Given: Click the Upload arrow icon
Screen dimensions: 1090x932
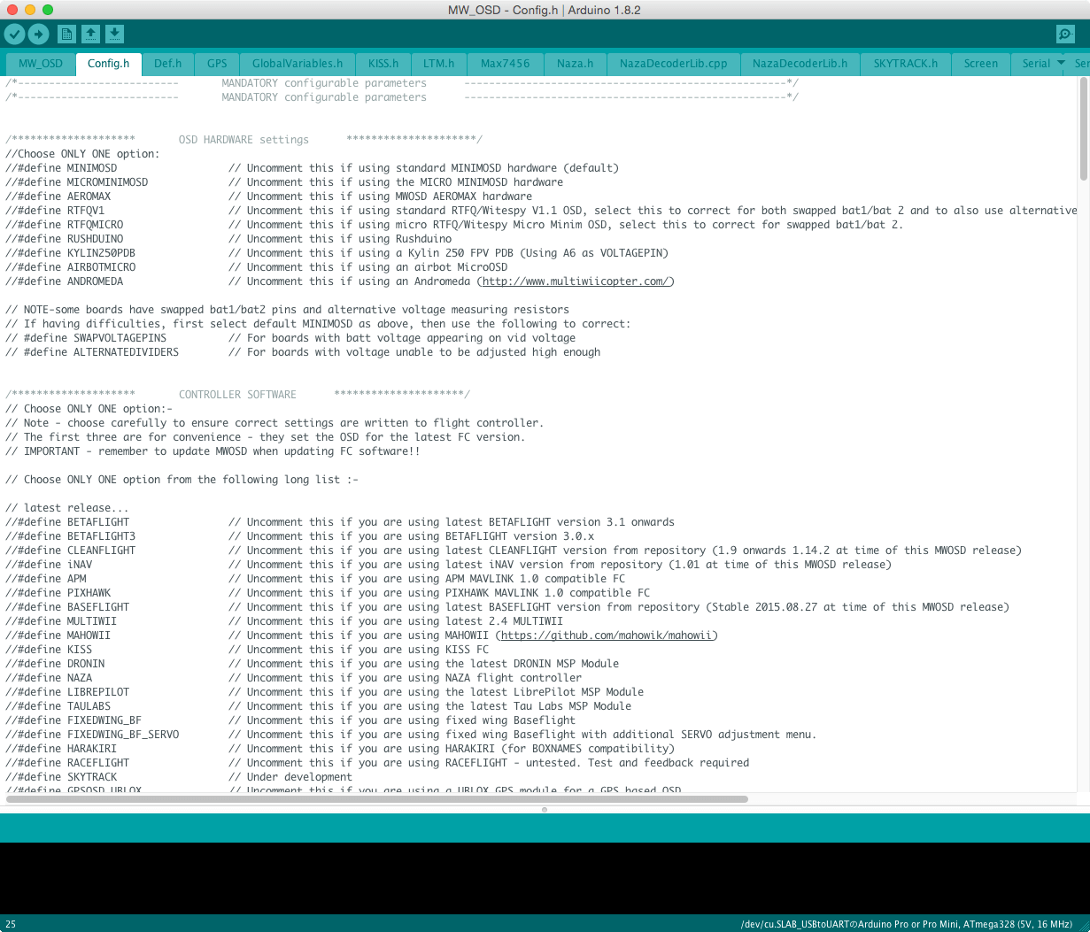Looking at the screenshot, I should [38, 35].
